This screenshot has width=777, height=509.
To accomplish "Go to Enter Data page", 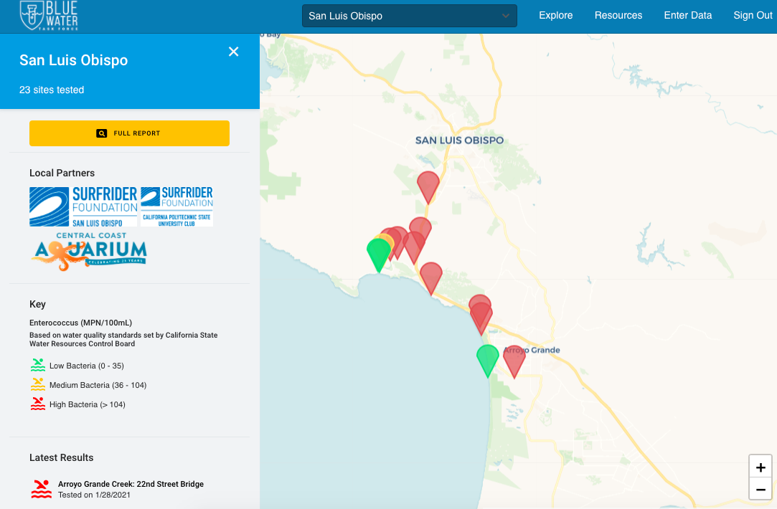I will click(x=688, y=15).
